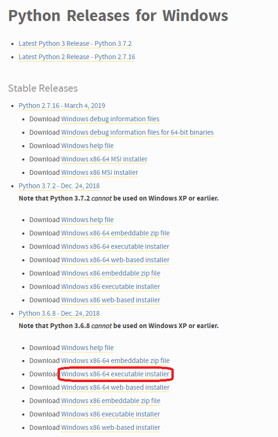
Task: Get Python 3.6.8 x86 embeddable zip file
Action: [110, 401]
